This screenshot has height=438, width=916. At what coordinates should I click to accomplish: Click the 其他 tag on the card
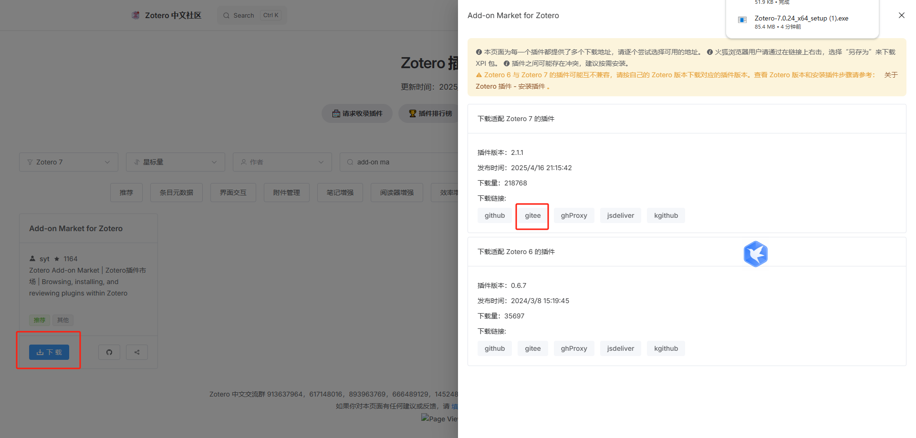[63, 320]
